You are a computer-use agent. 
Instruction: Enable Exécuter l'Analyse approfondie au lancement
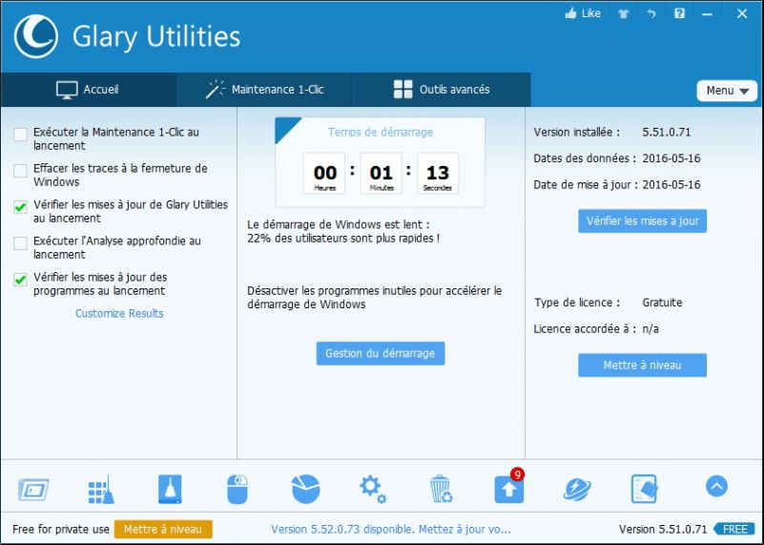pyautogui.click(x=20, y=242)
